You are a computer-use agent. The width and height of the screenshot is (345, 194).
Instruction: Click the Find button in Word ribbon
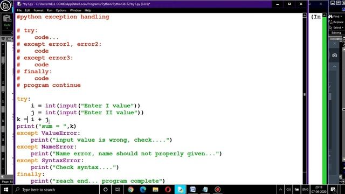334,17
